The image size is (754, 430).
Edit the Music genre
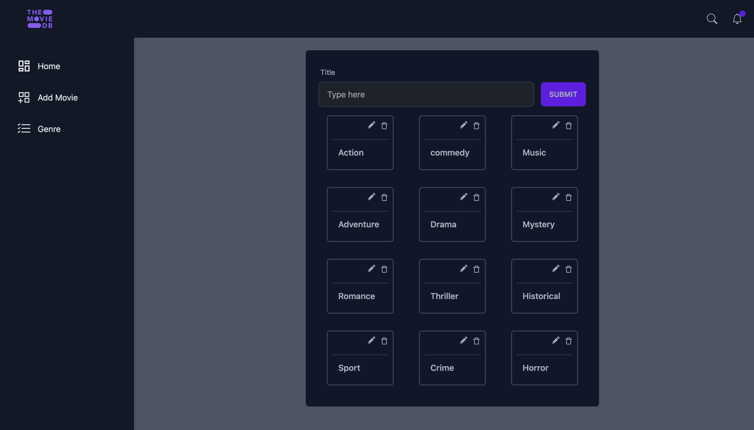point(556,125)
